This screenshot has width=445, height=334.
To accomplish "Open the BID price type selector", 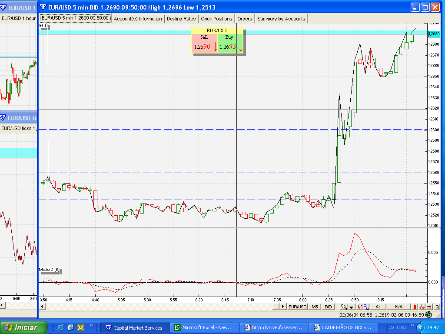I will (328, 307).
